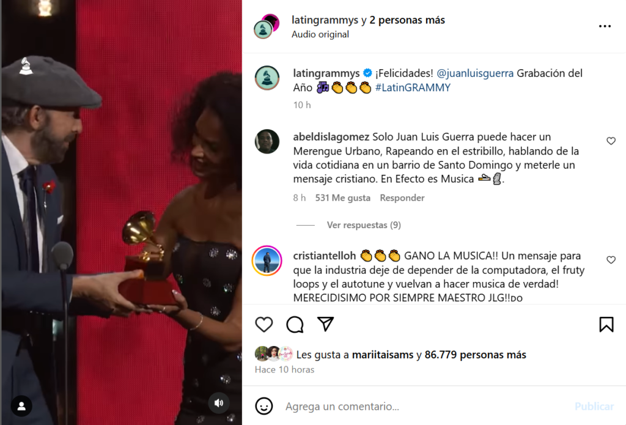Toggle video sound with speaker icon
626x425 pixels.
click(219, 403)
